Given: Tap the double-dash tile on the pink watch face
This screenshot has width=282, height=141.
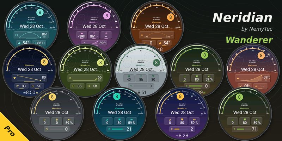Looking at the screenshot, I should (106, 35).
